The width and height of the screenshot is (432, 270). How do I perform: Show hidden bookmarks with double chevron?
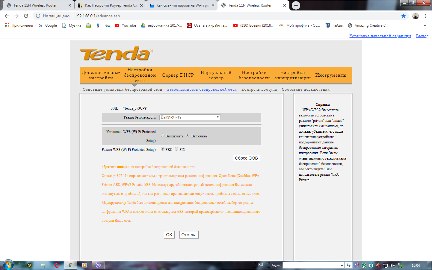[x=425, y=25]
